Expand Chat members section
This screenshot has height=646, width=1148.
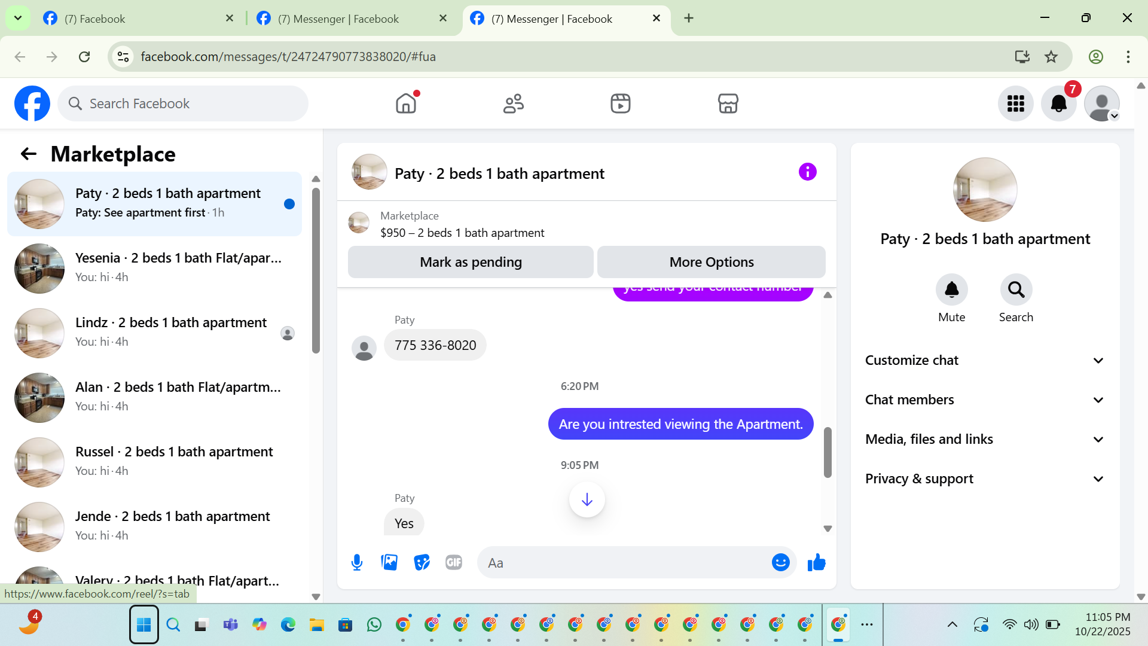click(x=984, y=400)
